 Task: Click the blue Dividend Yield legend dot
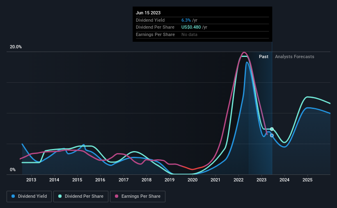coord(13,196)
